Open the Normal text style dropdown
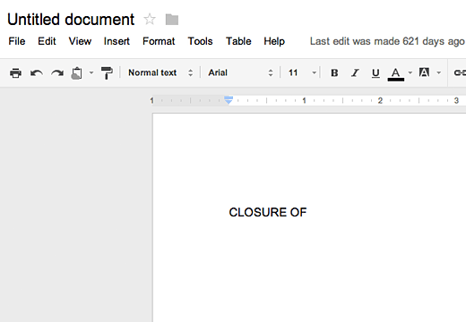Viewport: 466px width, 322px height. coord(160,72)
